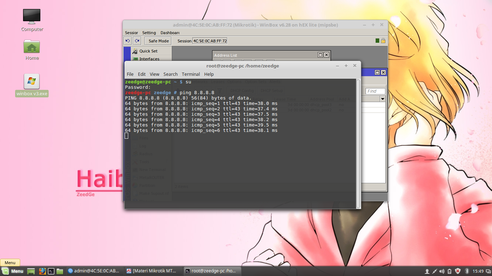Close the Address List window

tap(326, 55)
